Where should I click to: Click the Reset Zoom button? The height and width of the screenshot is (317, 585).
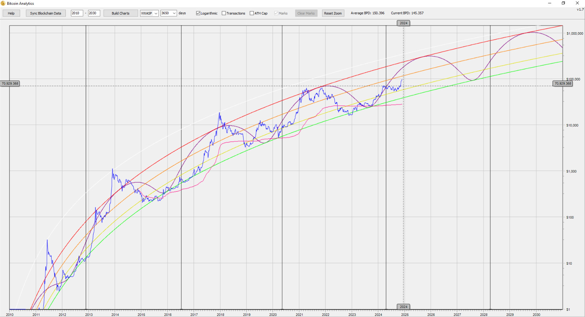pos(333,13)
